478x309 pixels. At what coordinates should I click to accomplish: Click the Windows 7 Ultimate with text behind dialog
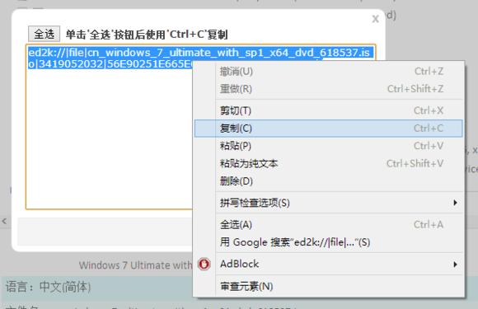point(136,265)
